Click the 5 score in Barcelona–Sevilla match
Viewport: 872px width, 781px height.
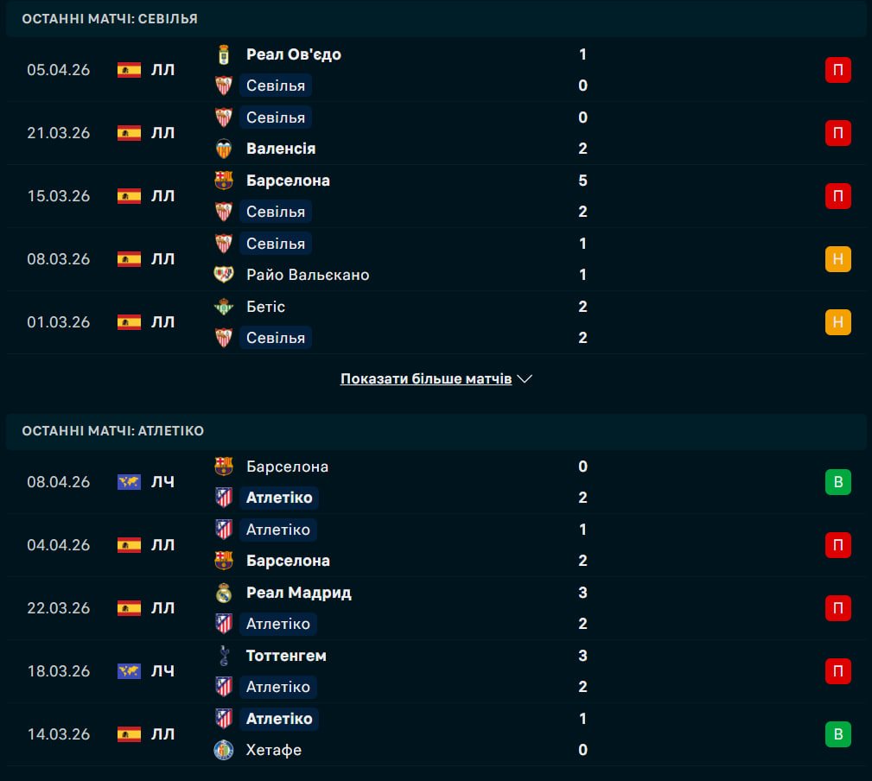[582, 181]
